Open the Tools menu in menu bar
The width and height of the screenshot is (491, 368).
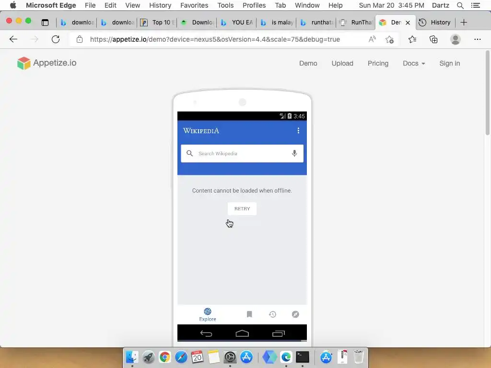point(225,5)
